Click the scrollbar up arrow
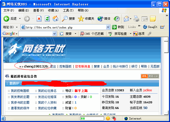This screenshot has width=170, height=122. 166,39
